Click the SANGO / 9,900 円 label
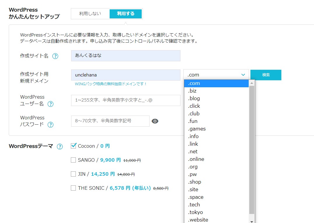The image size is (314, 223). pos(99,160)
